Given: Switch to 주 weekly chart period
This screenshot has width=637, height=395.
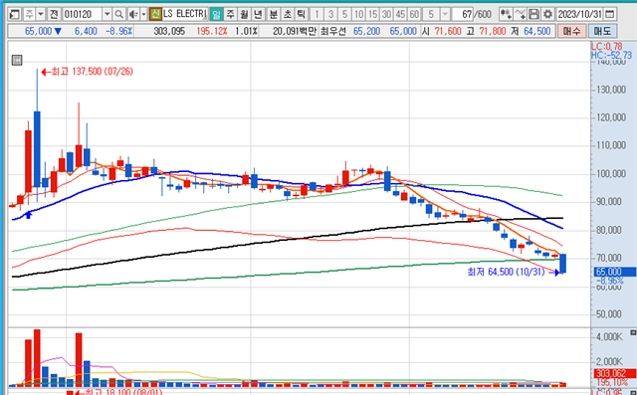Looking at the screenshot, I should pos(230,15).
